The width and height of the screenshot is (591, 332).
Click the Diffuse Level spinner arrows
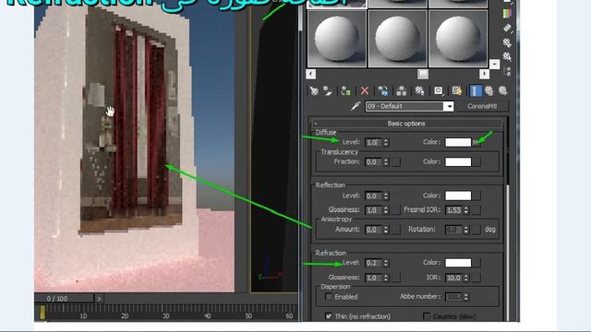(386, 142)
